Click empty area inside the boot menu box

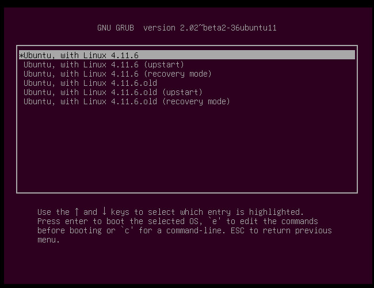[186, 150]
